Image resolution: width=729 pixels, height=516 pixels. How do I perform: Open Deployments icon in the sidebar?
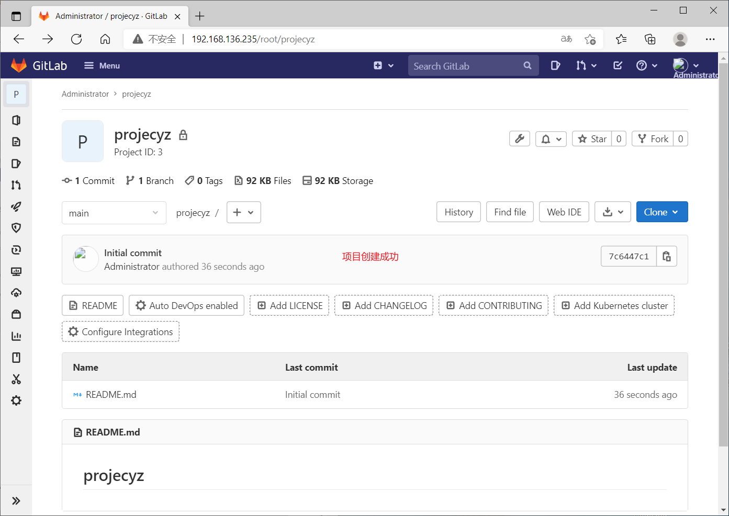[x=16, y=250]
